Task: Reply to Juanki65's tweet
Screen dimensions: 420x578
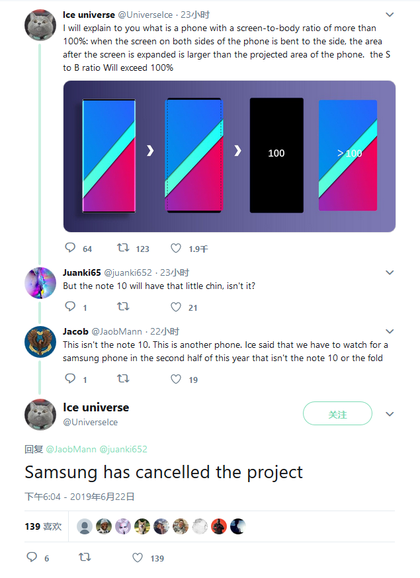Action: coord(71,307)
